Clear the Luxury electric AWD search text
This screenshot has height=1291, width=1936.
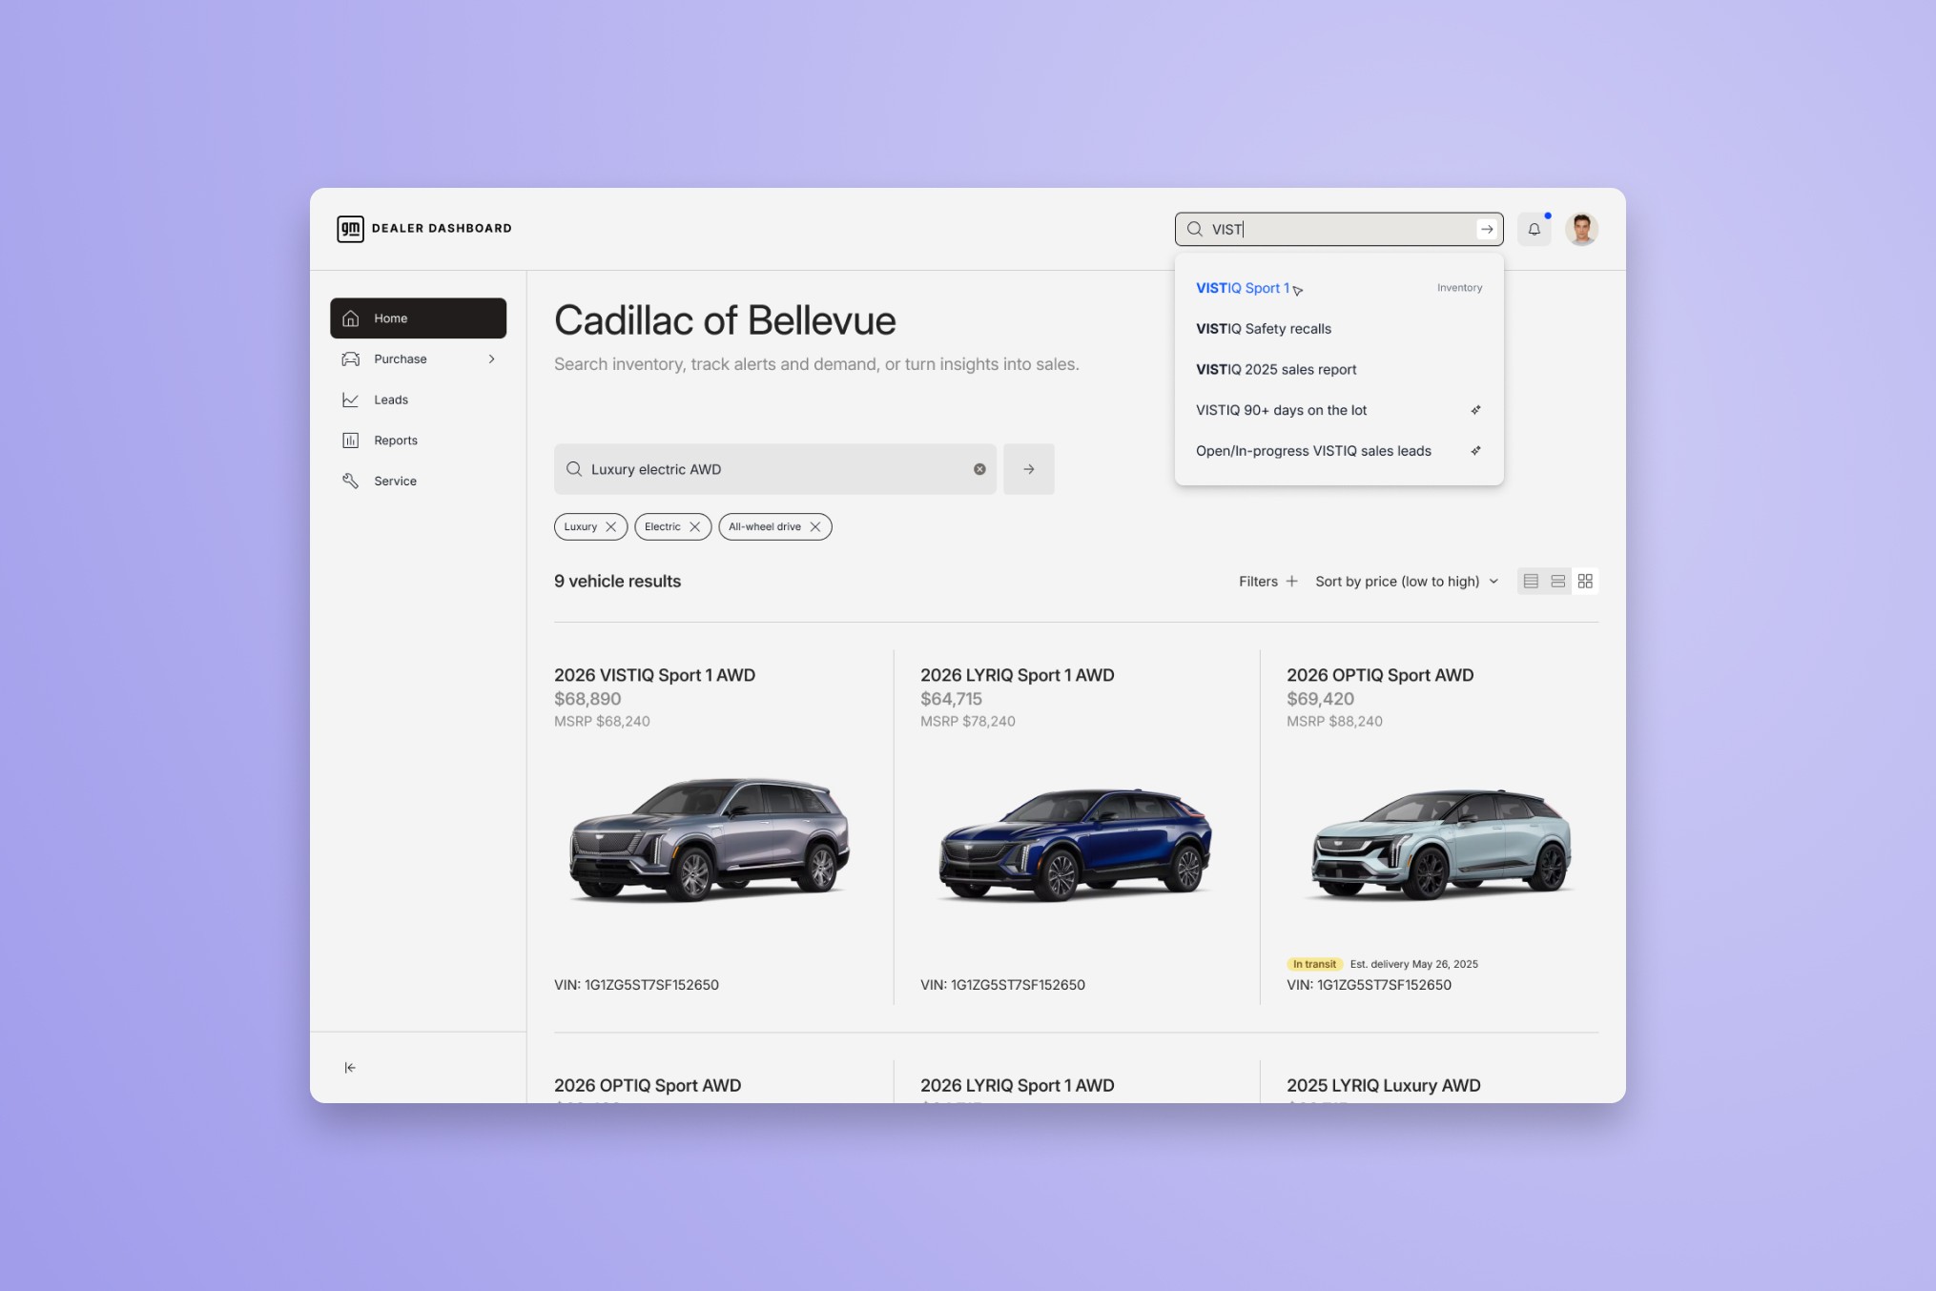tap(979, 469)
